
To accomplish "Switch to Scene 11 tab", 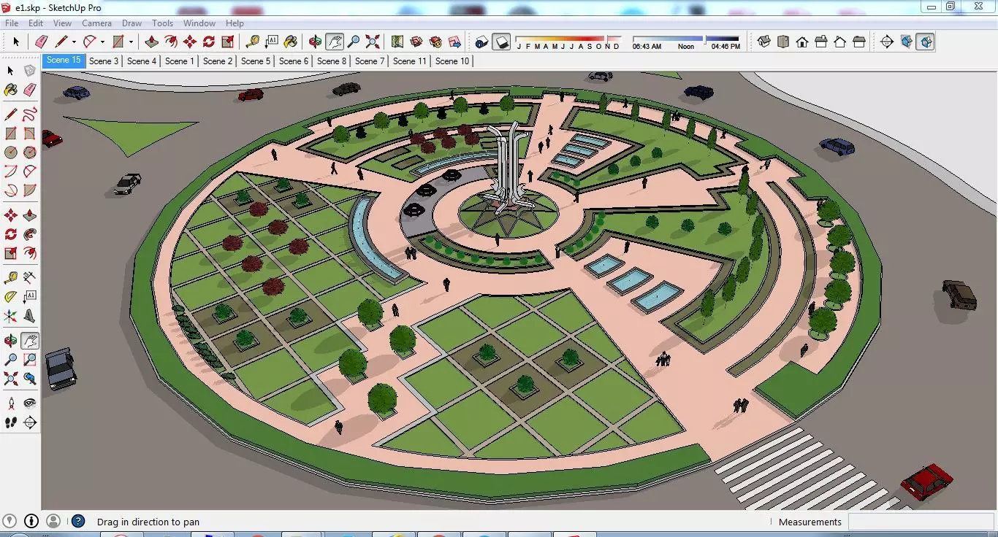I will 410,61.
